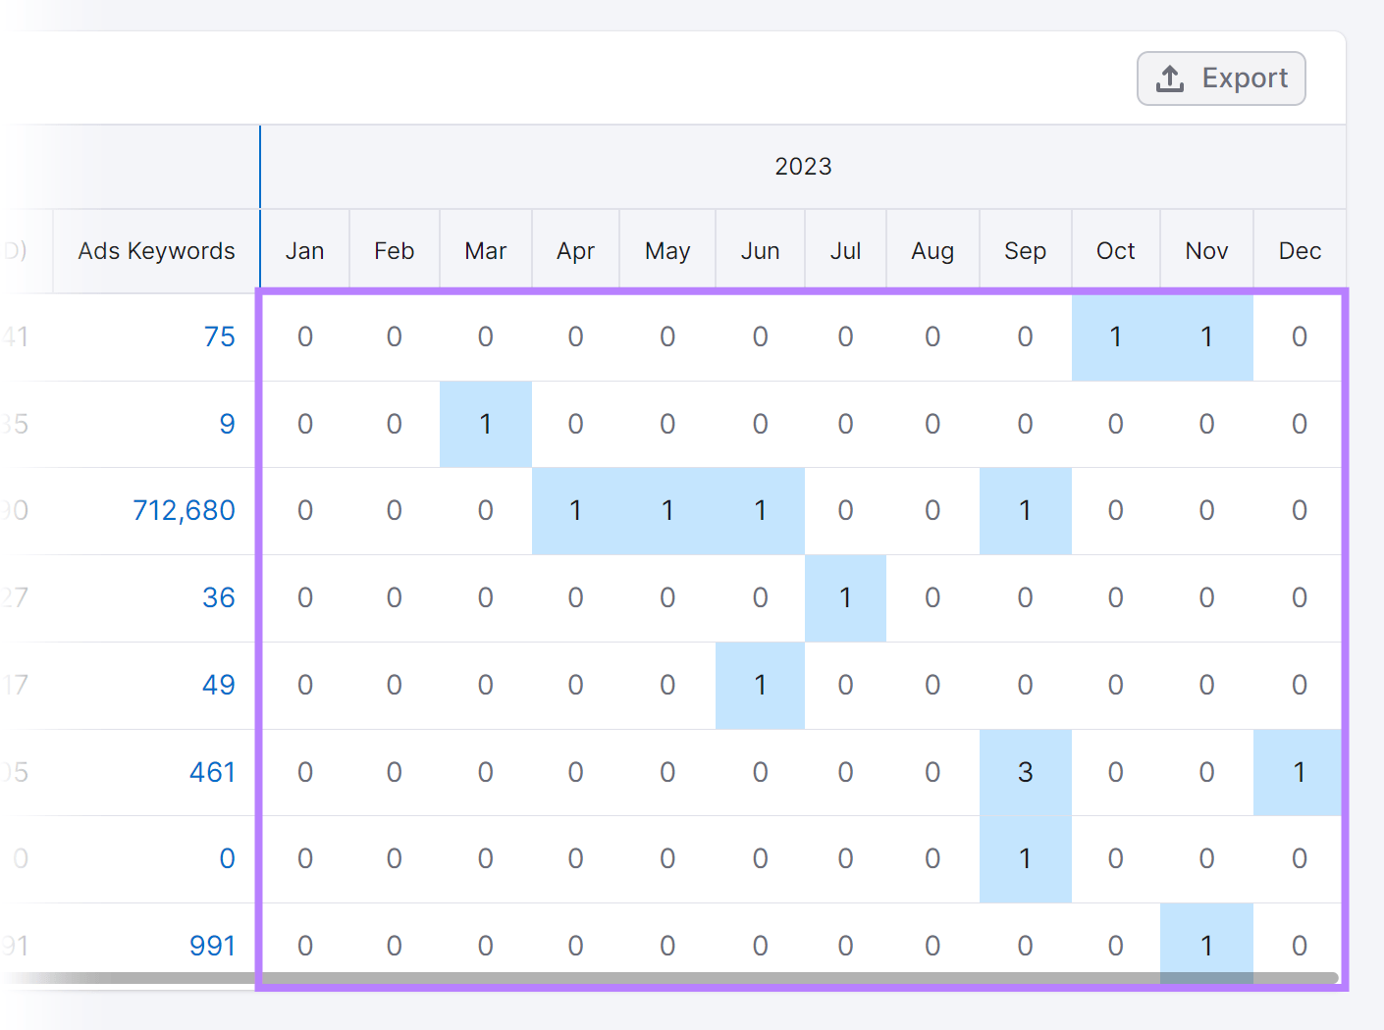The image size is (1384, 1030).
Task: Click the Ads Keywords column header
Action: coord(155,250)
